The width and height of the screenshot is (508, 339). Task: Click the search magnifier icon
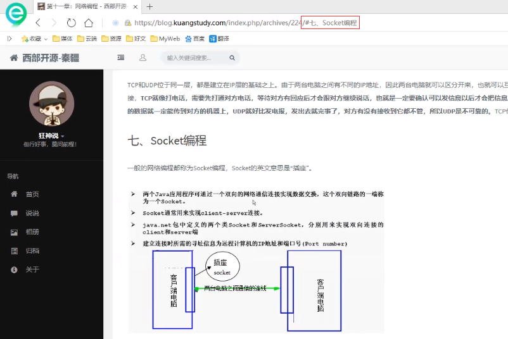click(x=232, y=58)
